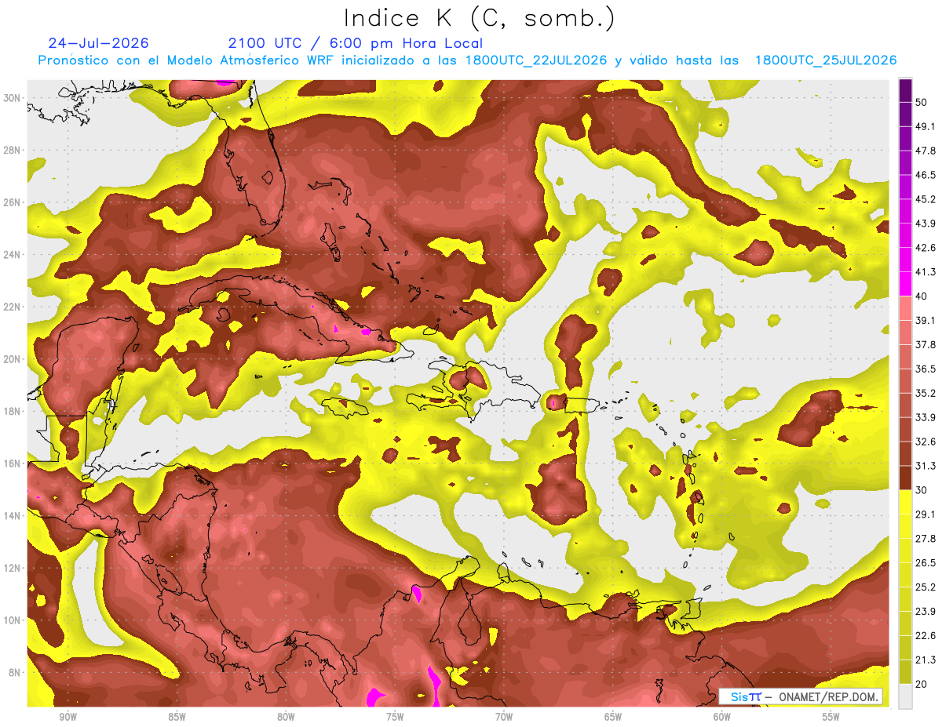
Task: Click the '23.9' colorbar value
Action: [x=926, y=612]
